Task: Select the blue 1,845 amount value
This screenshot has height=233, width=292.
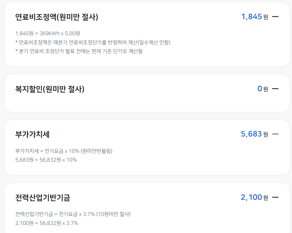Action: (x=251, y=17)
